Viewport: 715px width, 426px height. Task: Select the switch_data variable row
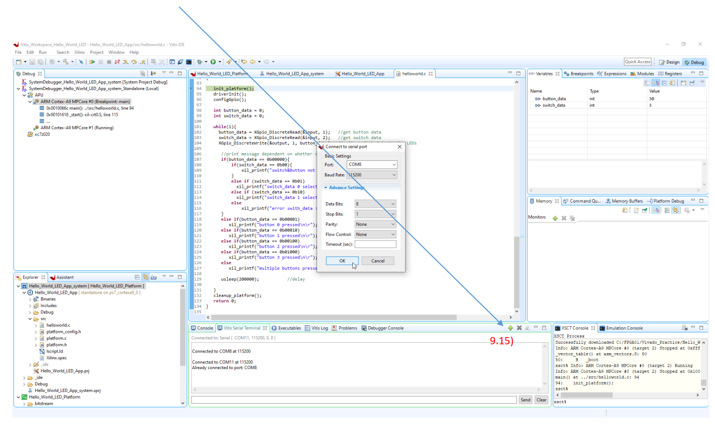[616, 105]
